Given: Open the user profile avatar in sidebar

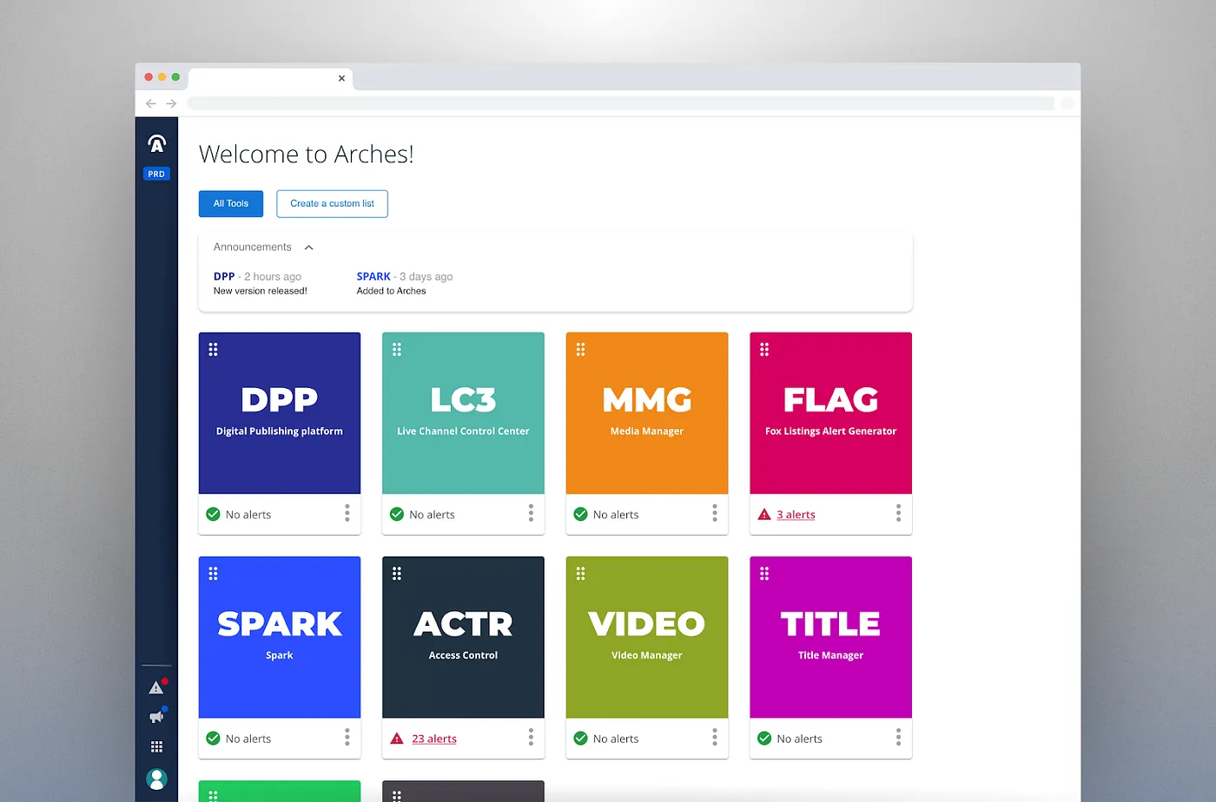Looking at the screenshot, I should [x=157, y=779].
